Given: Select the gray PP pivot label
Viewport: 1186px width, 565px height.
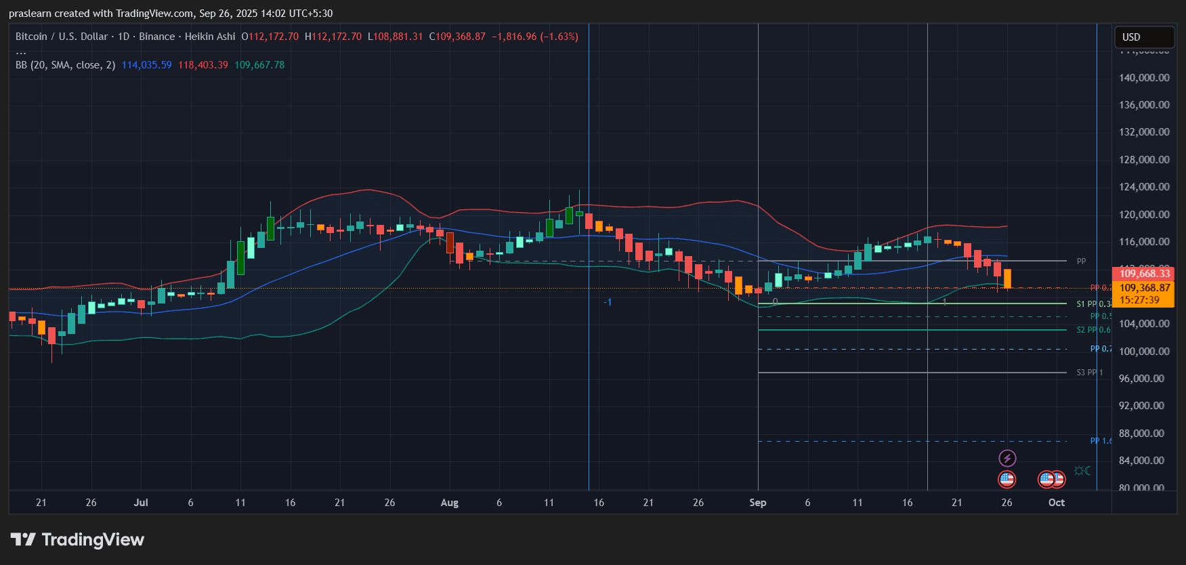Looking at the screenshot, I should point(1081,261).
